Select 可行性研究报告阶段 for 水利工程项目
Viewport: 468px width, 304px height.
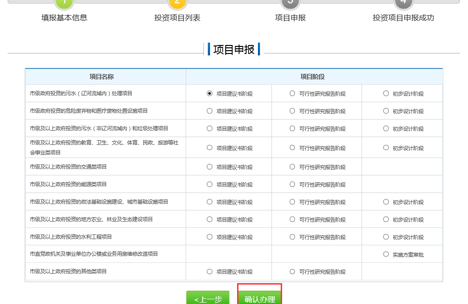pyautogui.click(x=292, y=237)
